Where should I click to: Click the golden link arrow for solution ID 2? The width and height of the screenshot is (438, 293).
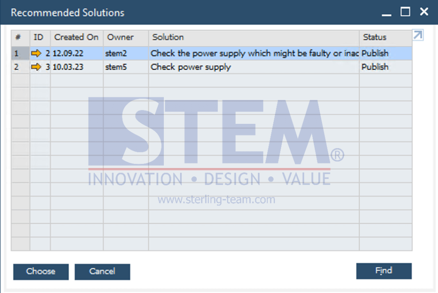click(36, 53)
